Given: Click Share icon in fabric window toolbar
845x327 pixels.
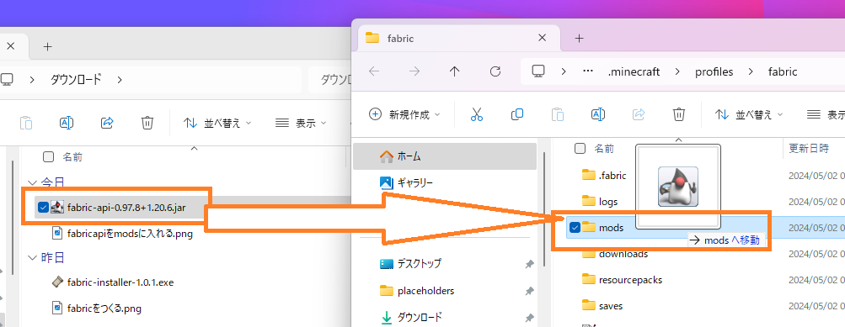Looking at the screenshot, I should coord(639,114).
